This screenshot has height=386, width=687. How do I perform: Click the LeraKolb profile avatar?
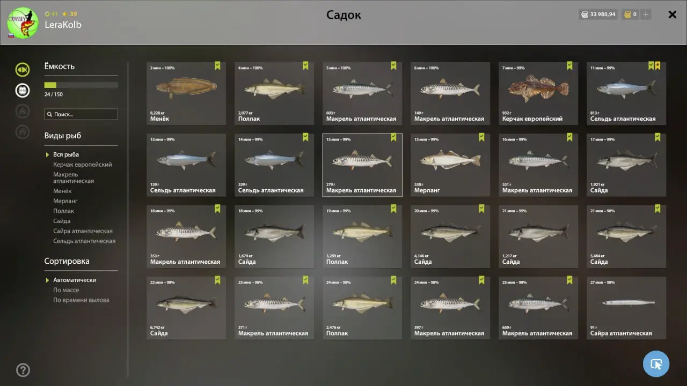pyautogui.click(x=23, y=23)
